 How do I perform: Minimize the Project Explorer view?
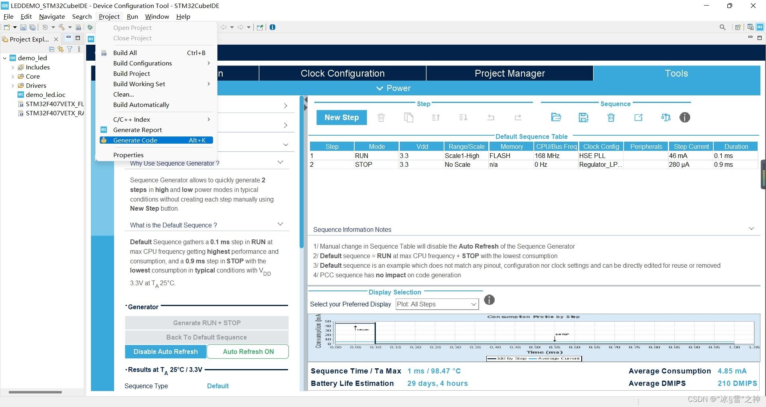(69, 38)
